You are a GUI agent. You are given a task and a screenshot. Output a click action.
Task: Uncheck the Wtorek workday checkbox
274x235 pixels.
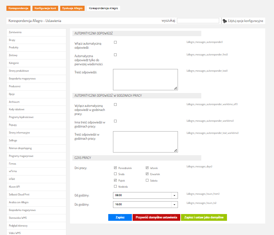point(147,168)
